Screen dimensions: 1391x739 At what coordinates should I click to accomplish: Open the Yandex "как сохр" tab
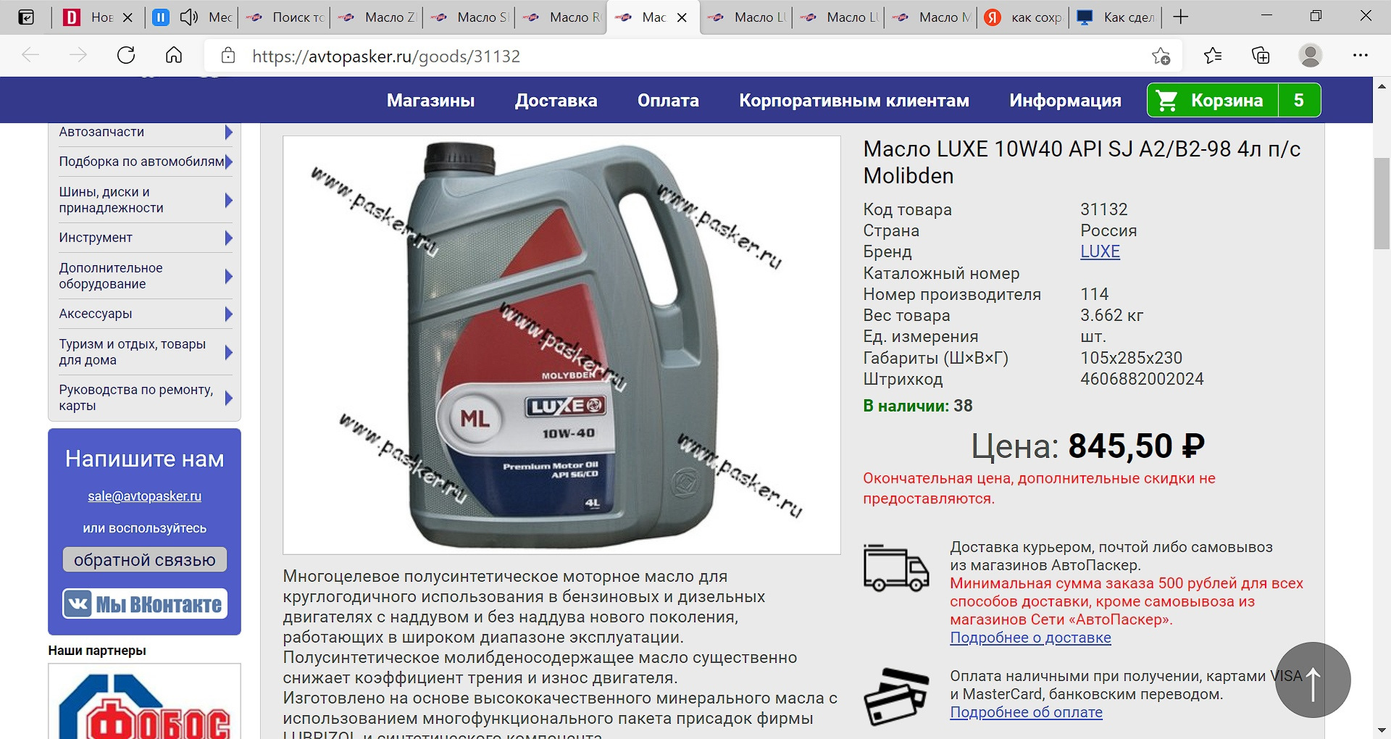(x=1023, y=17)
